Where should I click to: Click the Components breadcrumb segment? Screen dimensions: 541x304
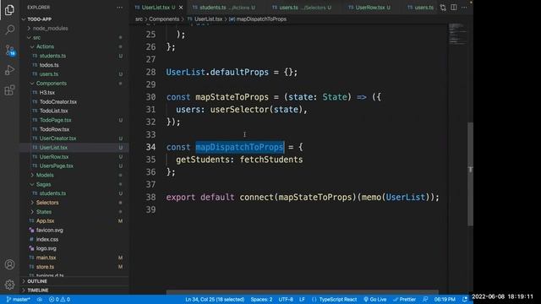164,19
